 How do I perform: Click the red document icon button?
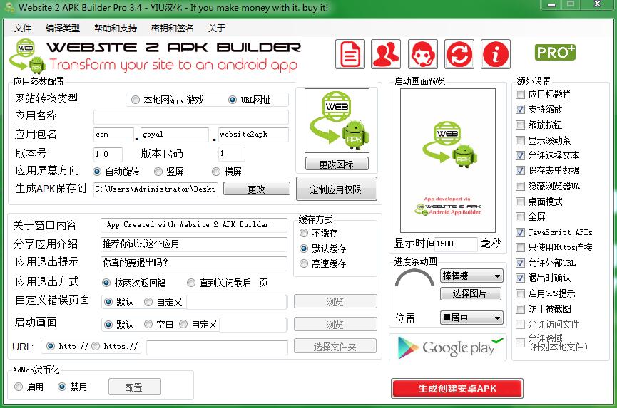(350, 54)
